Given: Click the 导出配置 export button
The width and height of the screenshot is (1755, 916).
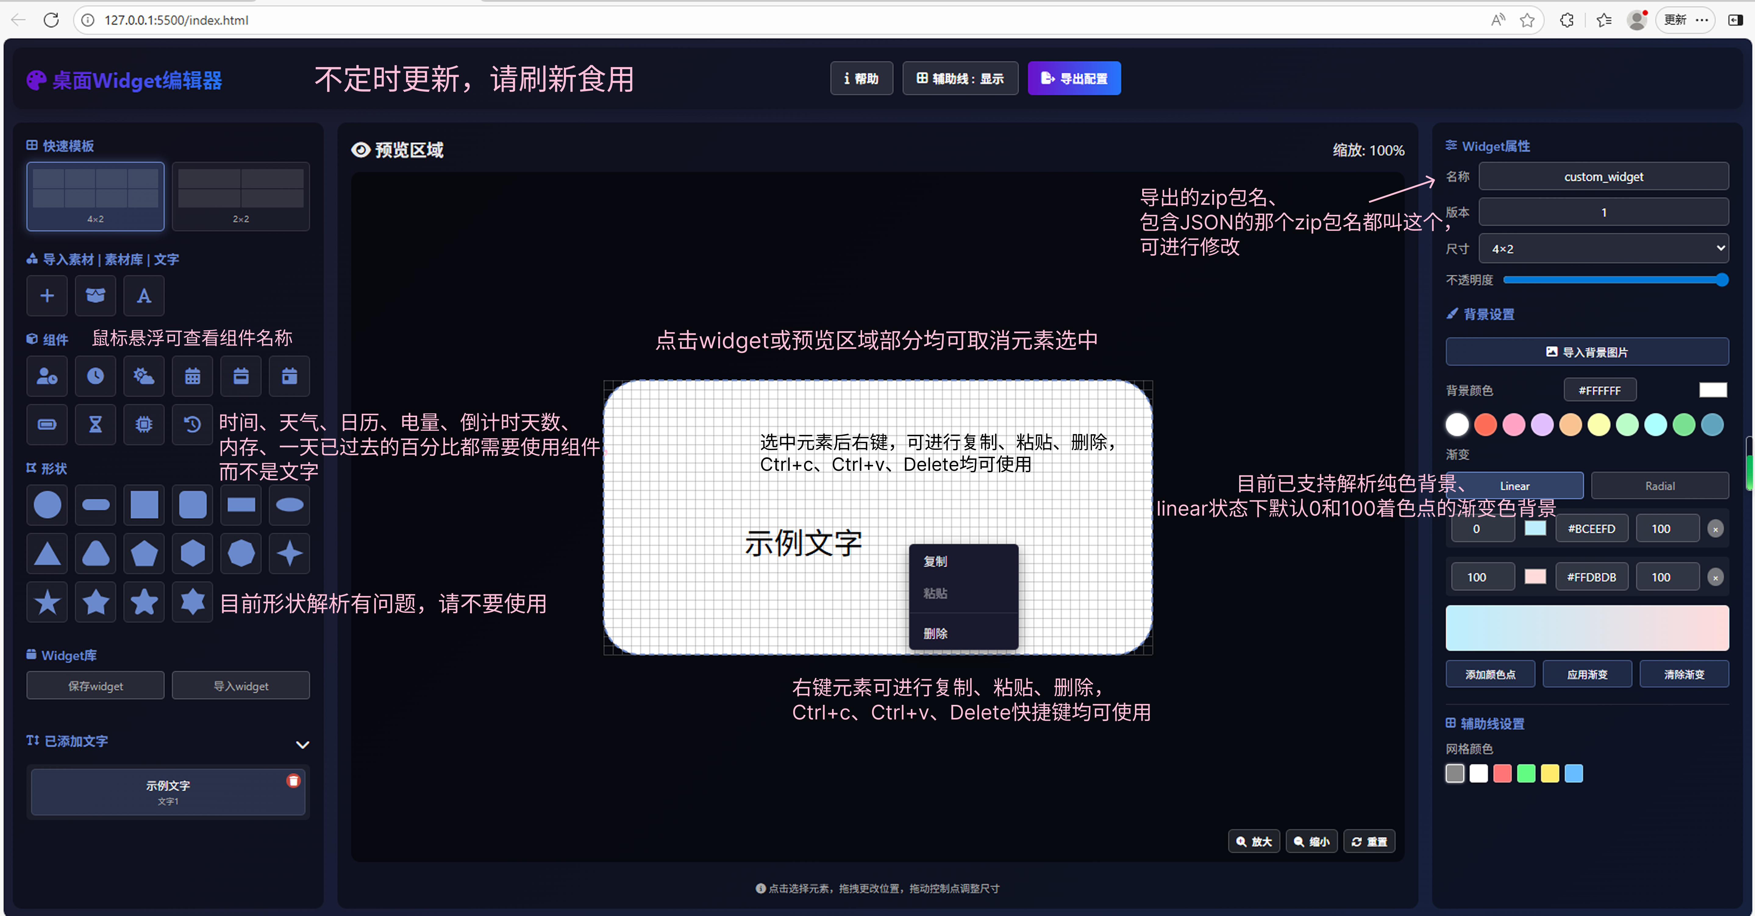Looking at the screenshot, I should point(1074,78).
